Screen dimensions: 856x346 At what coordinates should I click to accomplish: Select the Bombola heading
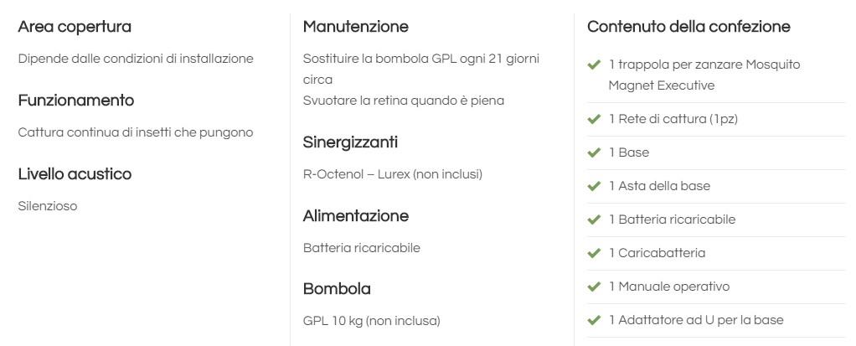click(x=337, y=289)
